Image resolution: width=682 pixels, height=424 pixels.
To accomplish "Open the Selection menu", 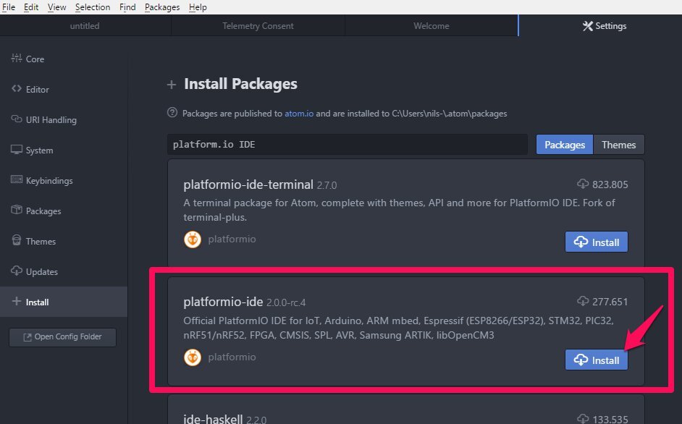I will pos(93,7).
